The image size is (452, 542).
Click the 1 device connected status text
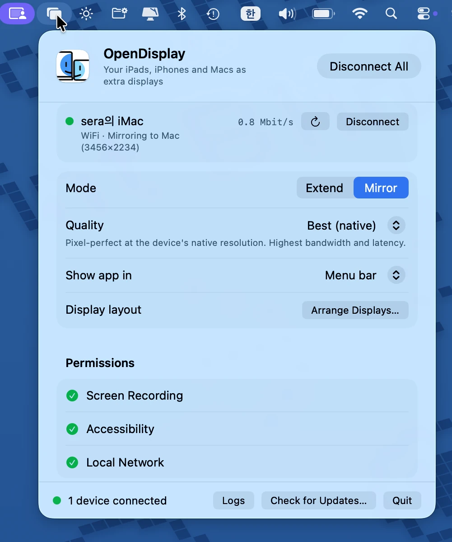tap(117, 500)
